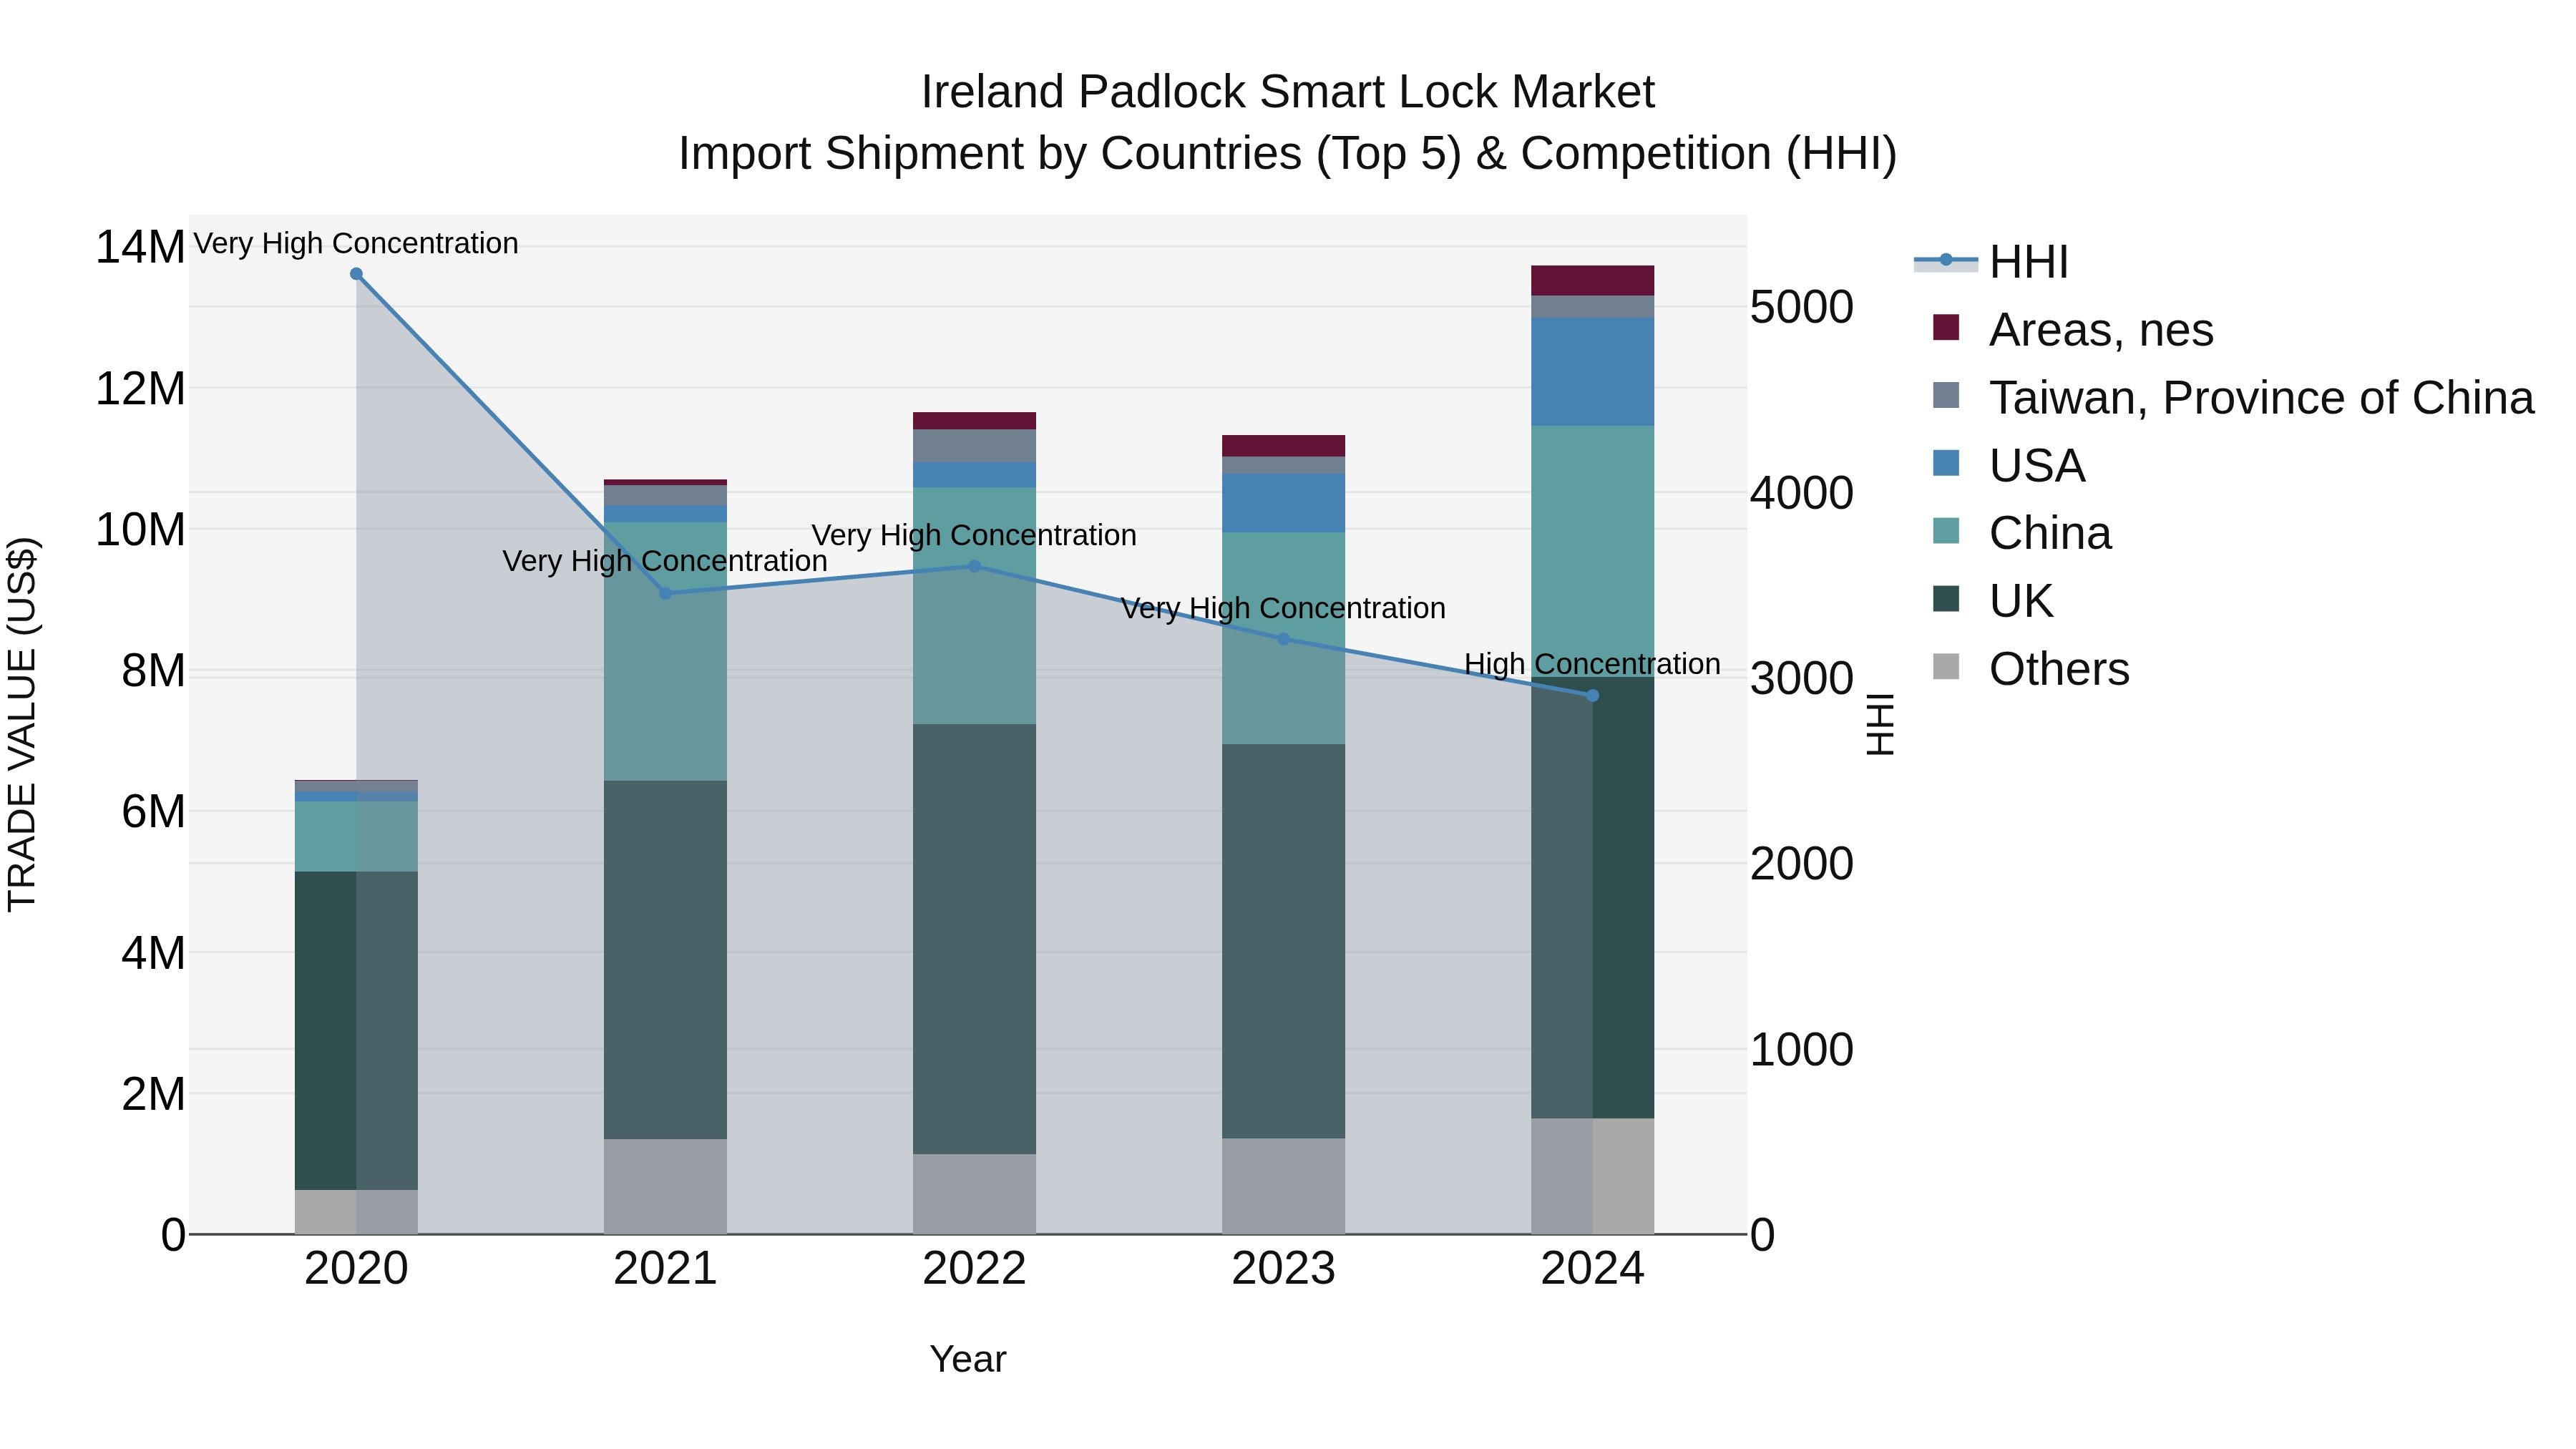This screenshot has width=2576, height=1449.
Task: Click the Ireland Padlock Smart Lock Market title
Action: (x=1288, y=92)
